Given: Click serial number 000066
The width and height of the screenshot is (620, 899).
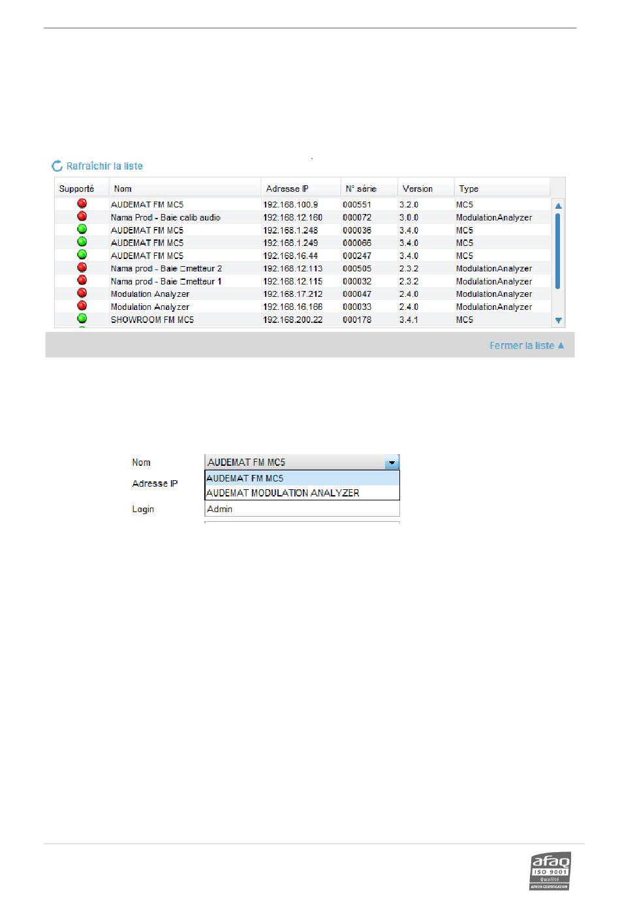Looking at the screenshot, I should coord(357,243).
